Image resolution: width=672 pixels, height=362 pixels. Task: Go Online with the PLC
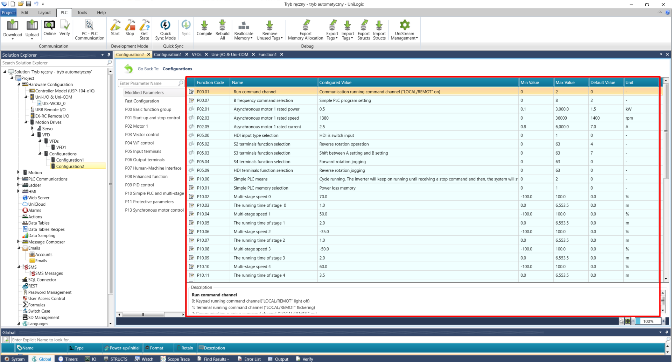point(49,28)
